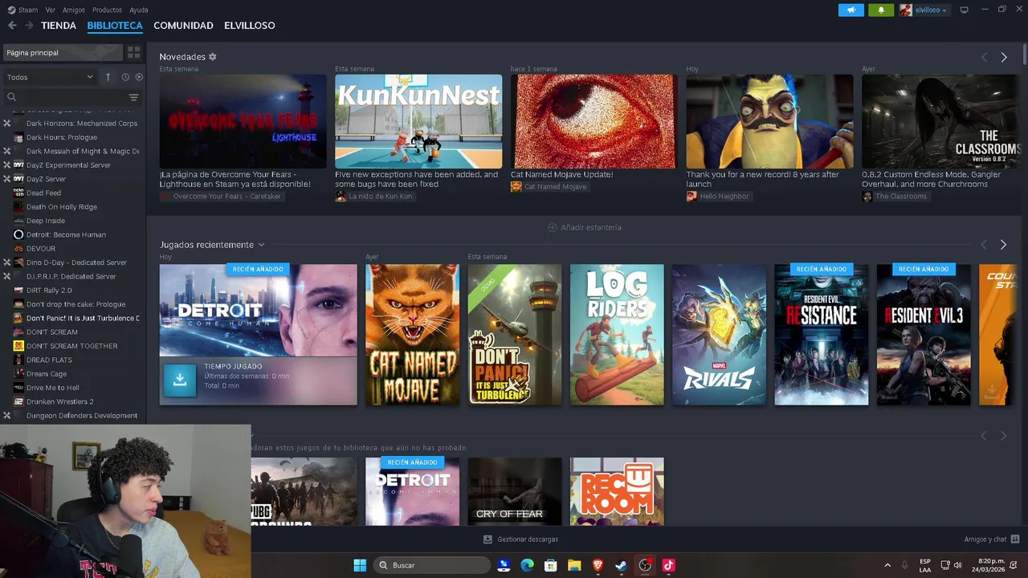Open ELVILLOSO profile tab
Screen dimensions: 1028x578
[250, 26]
